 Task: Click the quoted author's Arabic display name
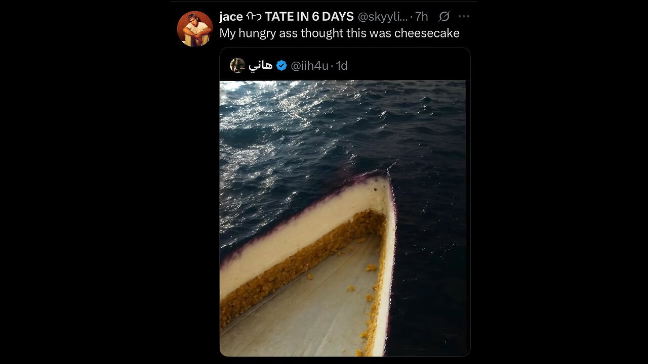261,65
